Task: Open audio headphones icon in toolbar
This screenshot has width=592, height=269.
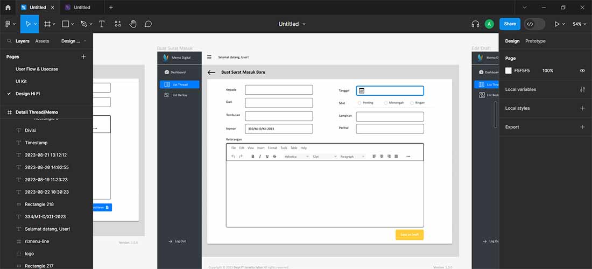Action: pyautogui.click(x=475, y=24)
